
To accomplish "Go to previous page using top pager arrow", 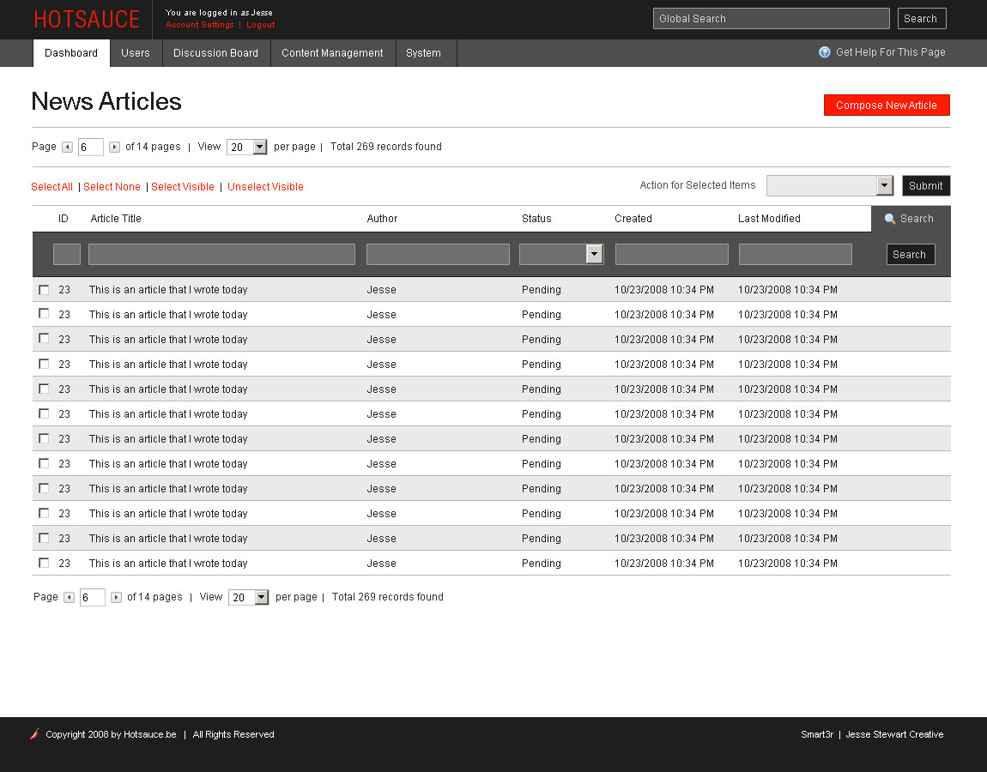I will (x=67, y=148).
